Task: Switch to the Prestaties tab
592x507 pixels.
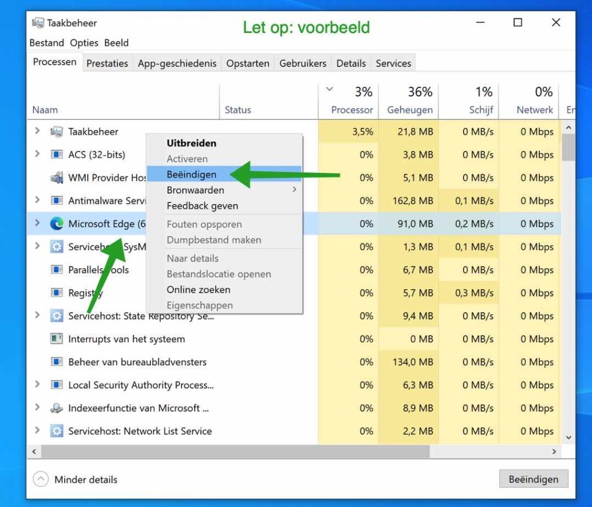Action: pos(107,63)
